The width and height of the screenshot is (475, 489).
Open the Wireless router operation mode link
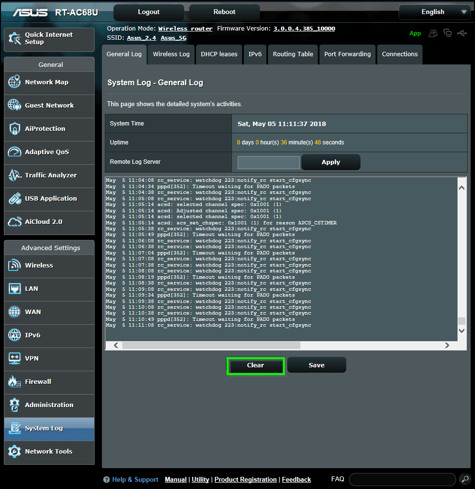(x=185, y=29)
